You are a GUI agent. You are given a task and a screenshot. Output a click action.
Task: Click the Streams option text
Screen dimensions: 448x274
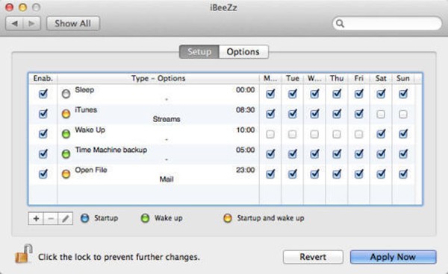tap(167, 119)
